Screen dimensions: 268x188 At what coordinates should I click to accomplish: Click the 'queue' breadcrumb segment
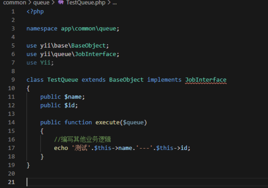41,3
